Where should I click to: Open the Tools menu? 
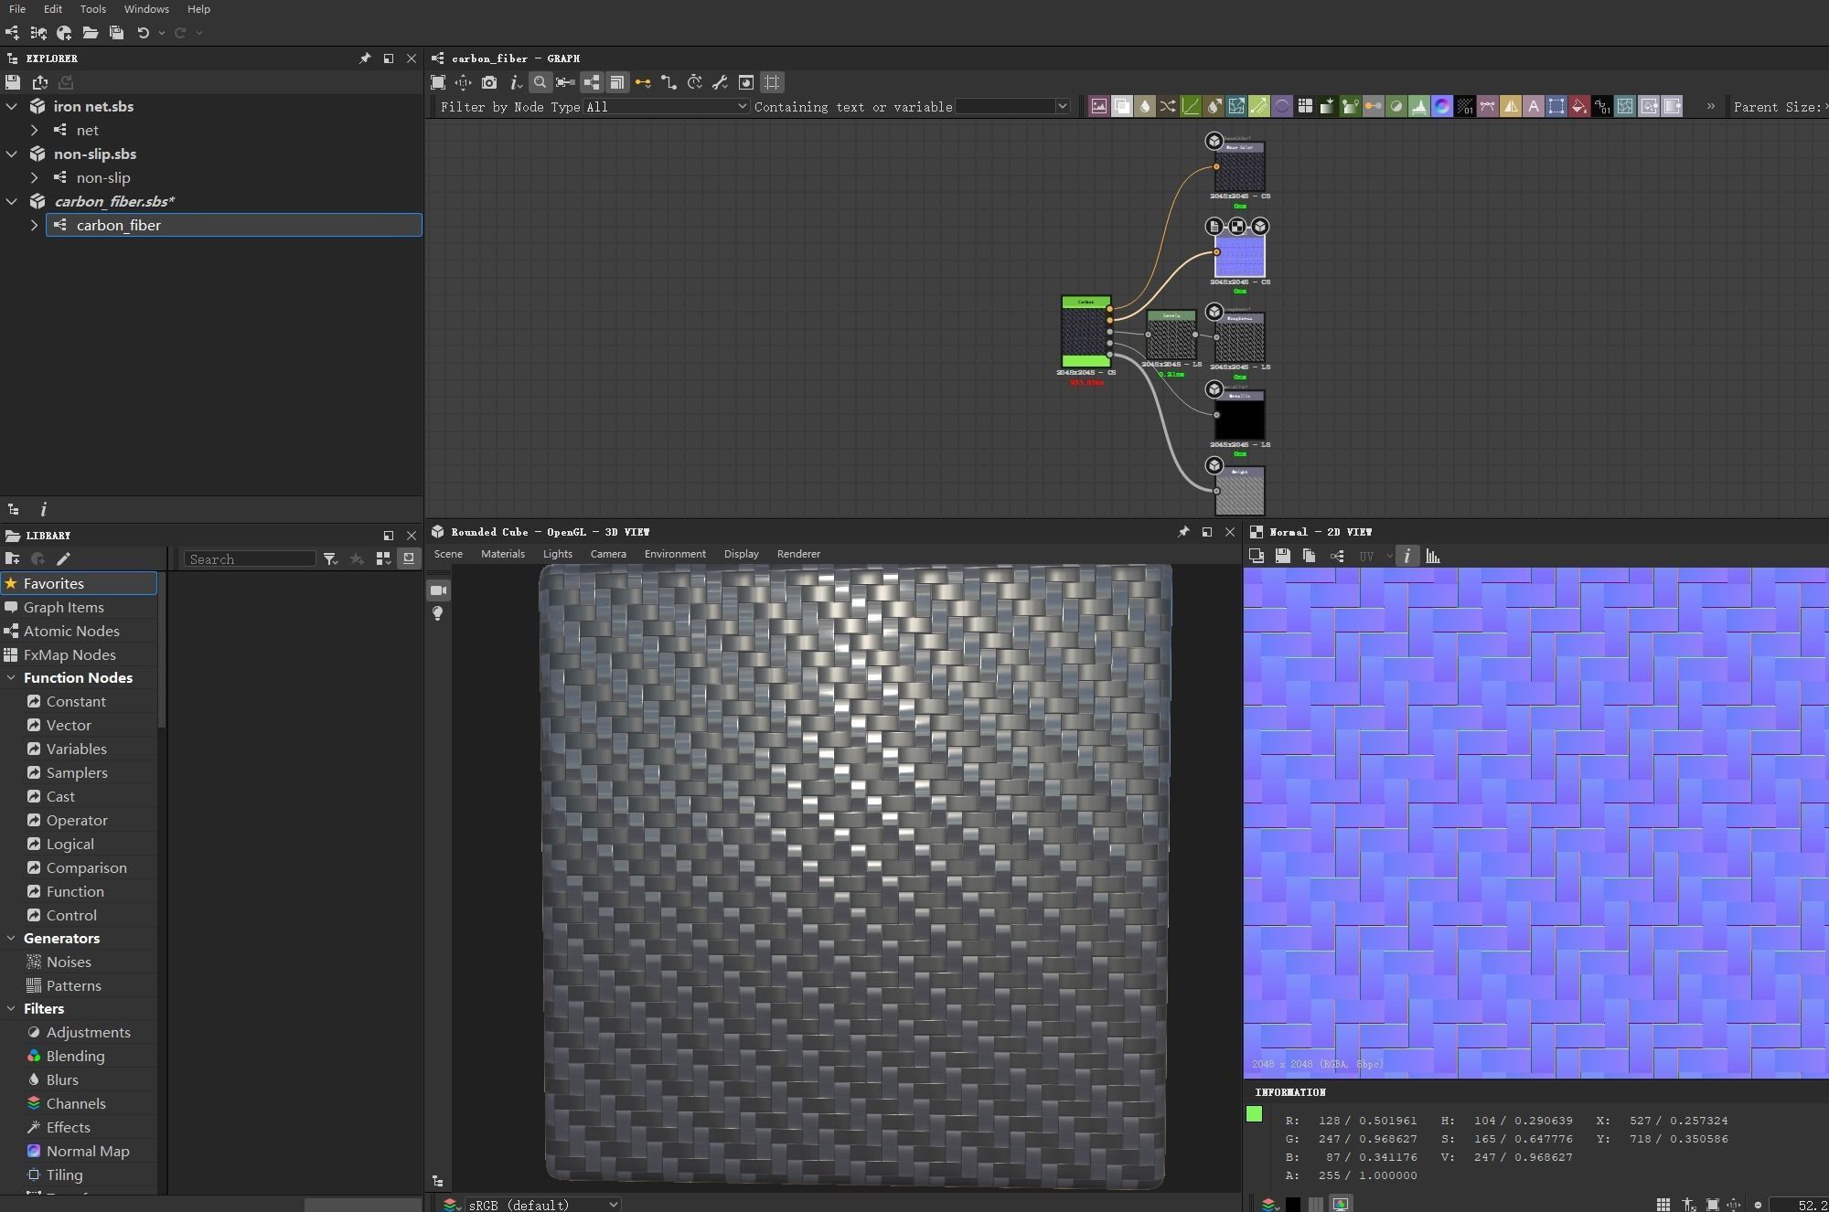click(92, 9)
